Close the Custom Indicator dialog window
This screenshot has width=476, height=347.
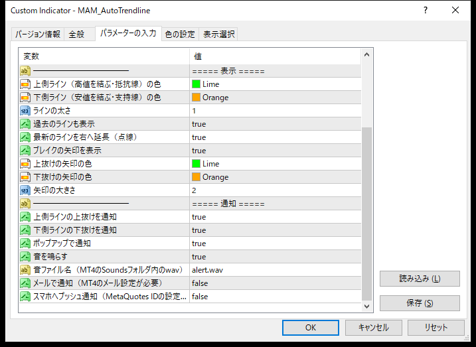pyautogui.click(x=455, y=11)
